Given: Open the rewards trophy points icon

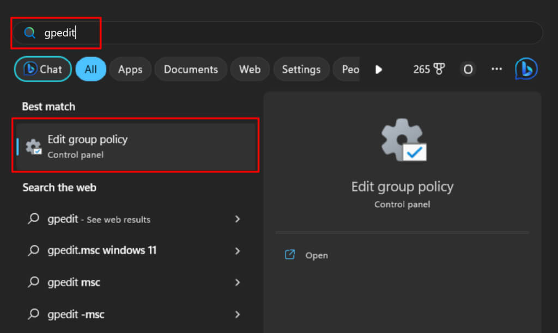Looking at the screenshot, I should point(439,69).
